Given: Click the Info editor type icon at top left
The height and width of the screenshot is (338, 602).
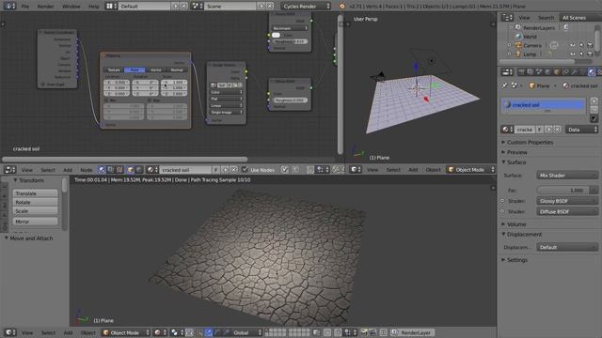Looking at the screenshot, I should [9, 7].
